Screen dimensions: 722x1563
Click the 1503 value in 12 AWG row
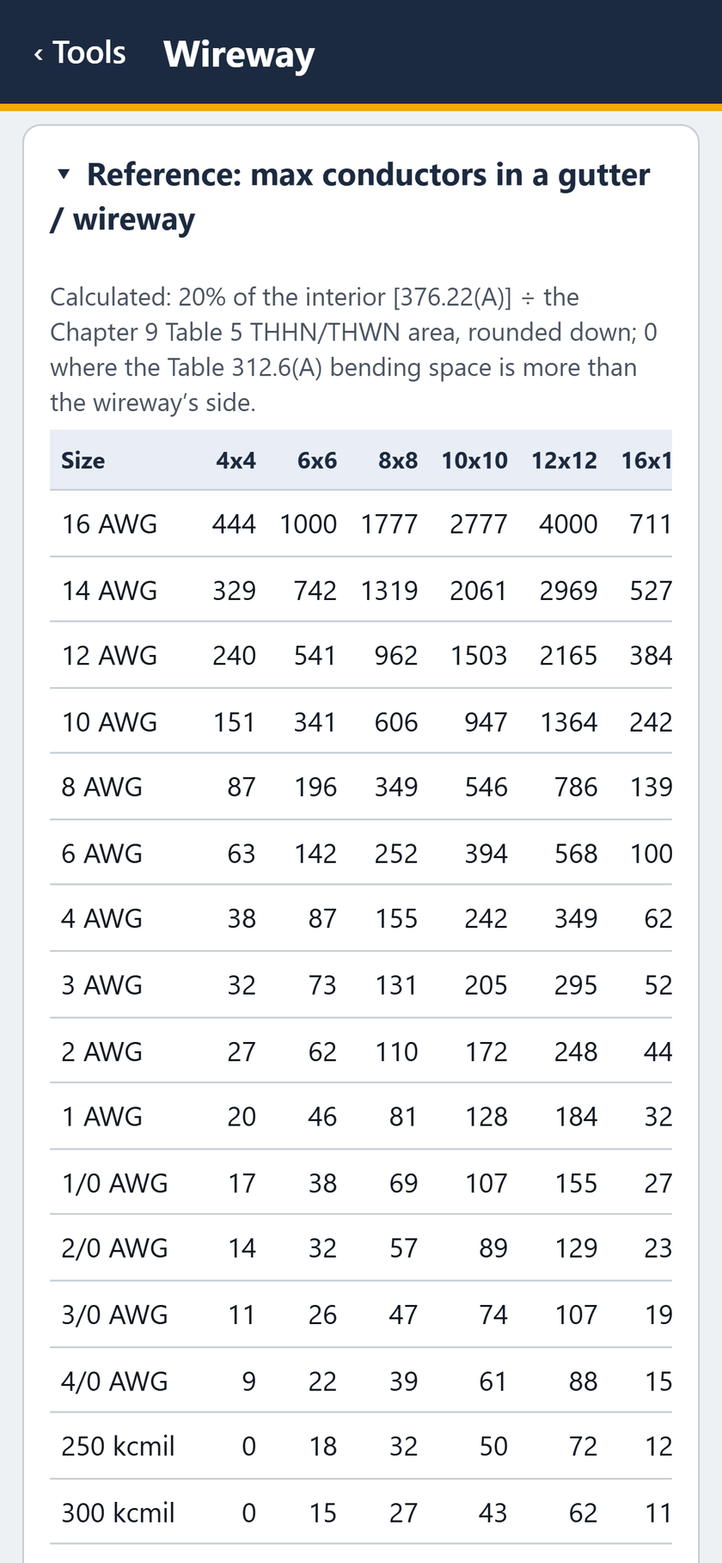(479, 655)
